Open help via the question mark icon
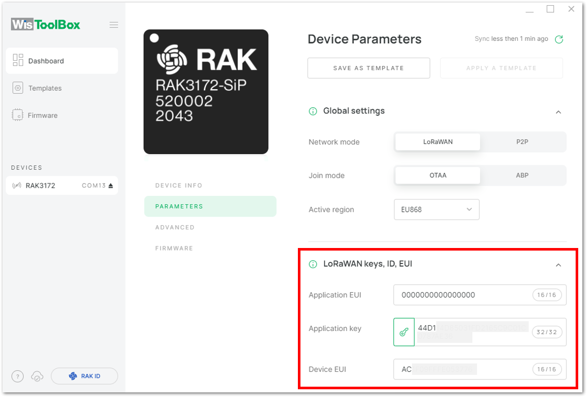The width and height of the screenshot is (587, 397). [18, 376]
